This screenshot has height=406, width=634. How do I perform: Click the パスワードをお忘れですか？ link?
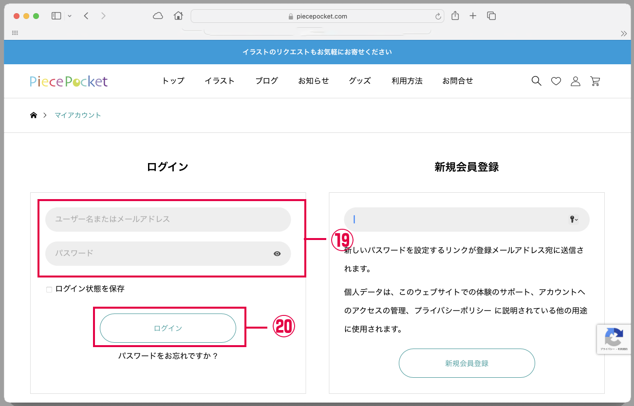(x=168, y=356)
